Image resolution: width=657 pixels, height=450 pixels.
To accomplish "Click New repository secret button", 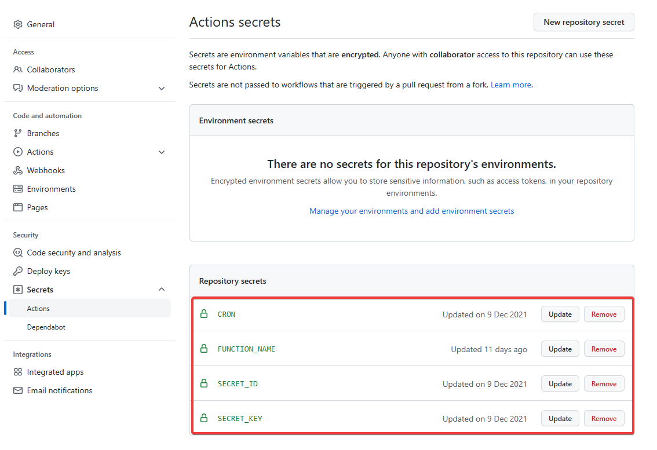I will [583, 22].
